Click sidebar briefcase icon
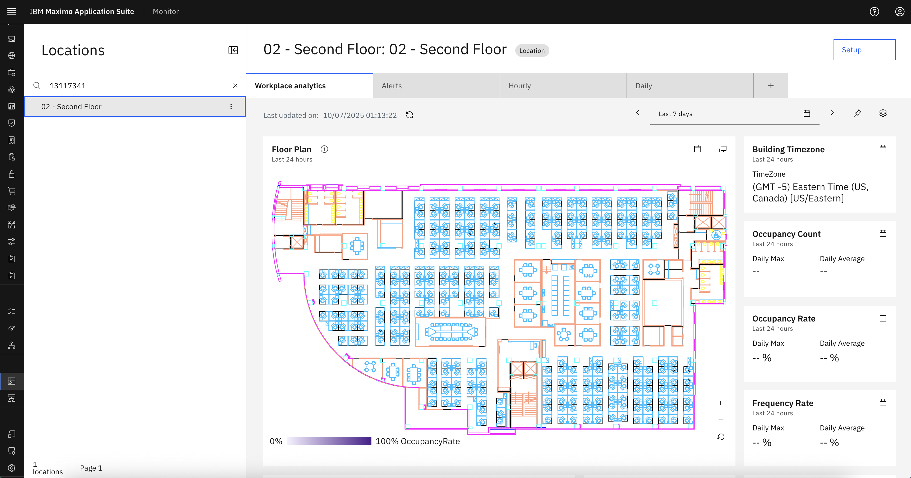 pos(12,72)
